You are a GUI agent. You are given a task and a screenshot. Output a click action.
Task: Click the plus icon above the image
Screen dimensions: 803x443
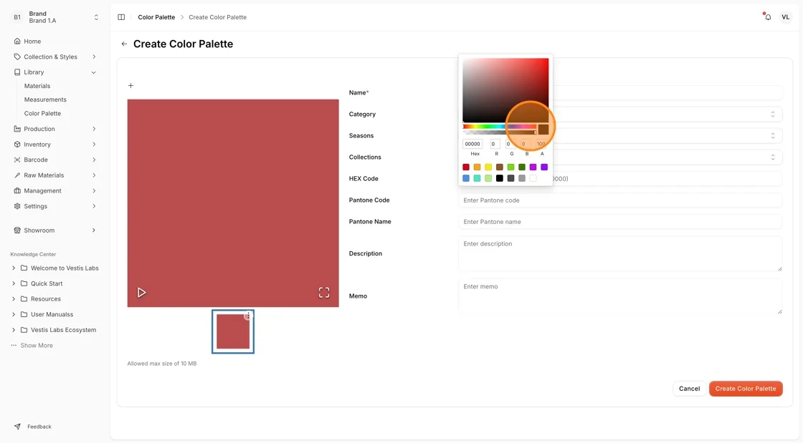click(130, 85)
